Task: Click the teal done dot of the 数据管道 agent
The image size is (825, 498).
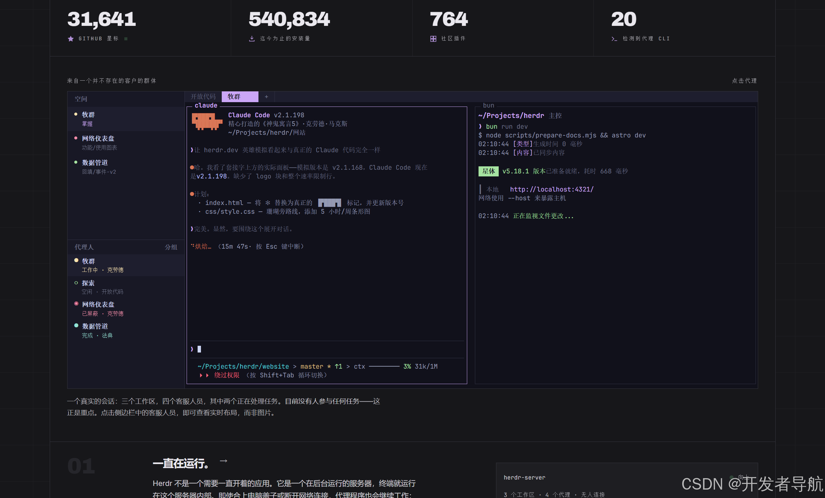Action: pos(76,325)
